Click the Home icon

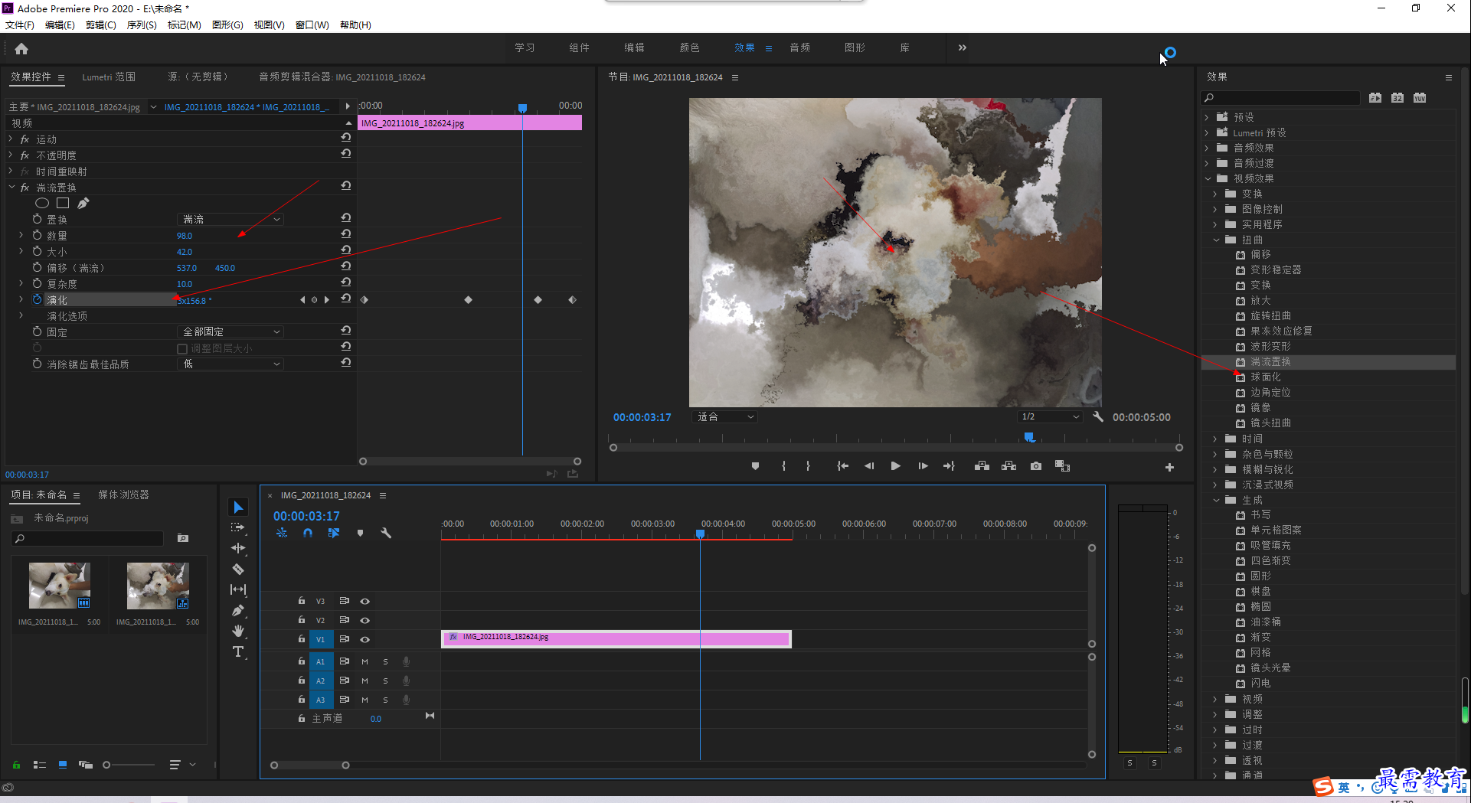(x=21, y=48)
